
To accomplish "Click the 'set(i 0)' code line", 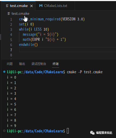I will [x=26, y=24].
